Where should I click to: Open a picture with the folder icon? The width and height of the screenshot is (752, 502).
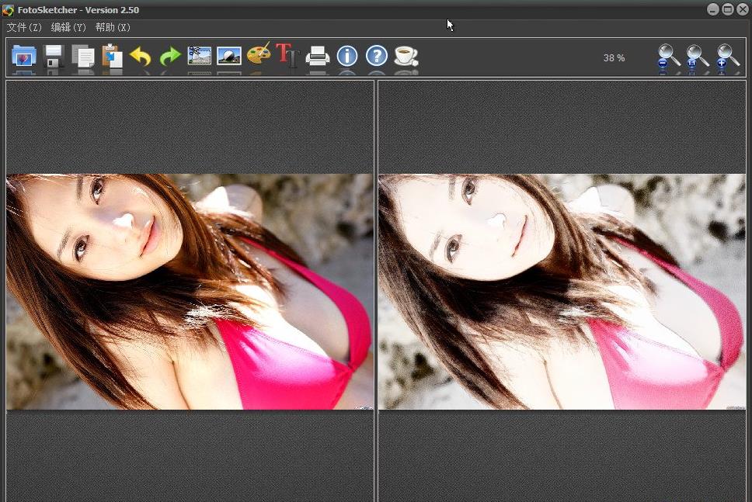pos(24,57)
